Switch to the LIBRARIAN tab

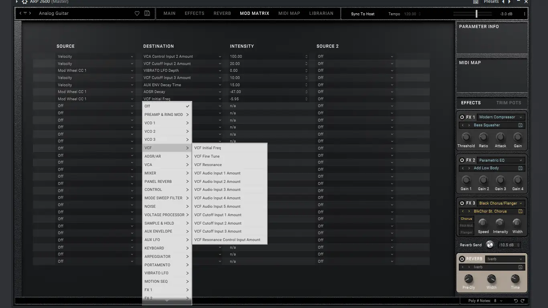(x=321, y=13)
